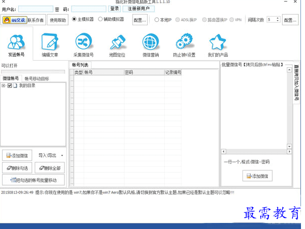Image resolution: width=305 pixels, height=229 pixels.
Task: Switch to the 微信帐号 tab
Action: coord(11,78)
